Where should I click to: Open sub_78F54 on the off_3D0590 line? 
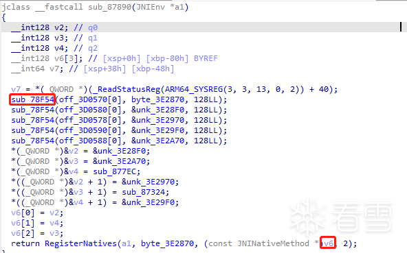(32, 130)
